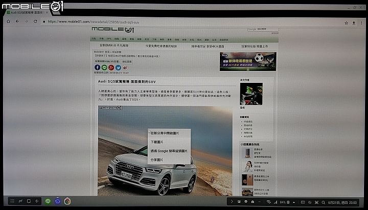
Task: Share the article on Google+
Action: [x=111, y=68]
